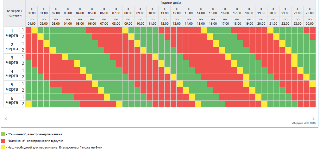
Task: Click the "Час, необхідний для перемикань" legend text
Action: 54,147
